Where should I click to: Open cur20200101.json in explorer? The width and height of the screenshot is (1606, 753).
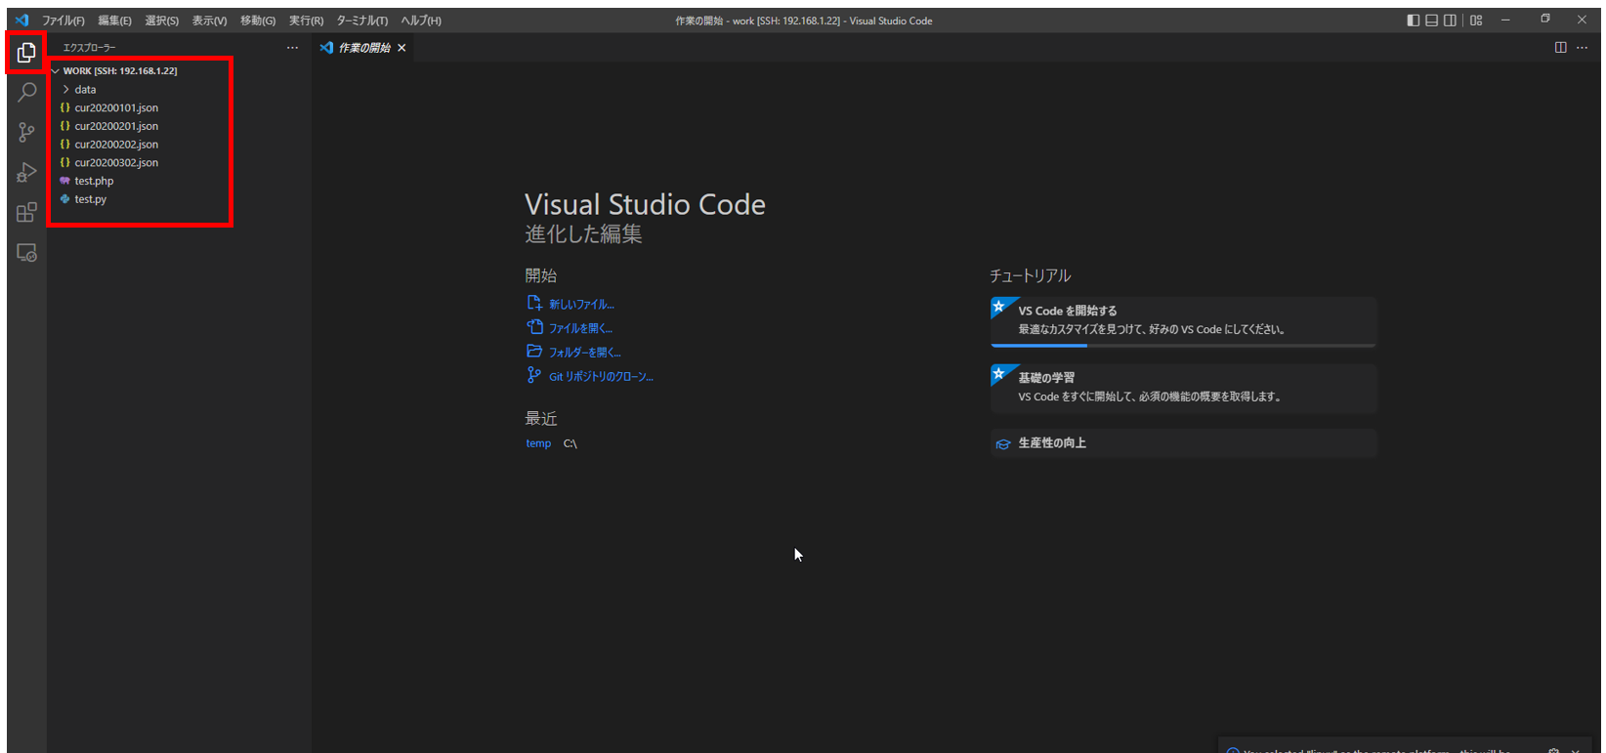[x=115, y=107]
